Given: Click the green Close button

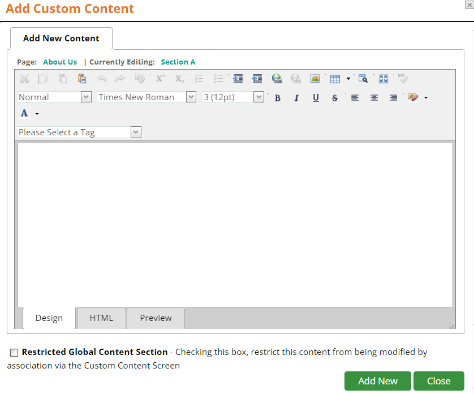Looking at the screenshot, I should point(438,381).
